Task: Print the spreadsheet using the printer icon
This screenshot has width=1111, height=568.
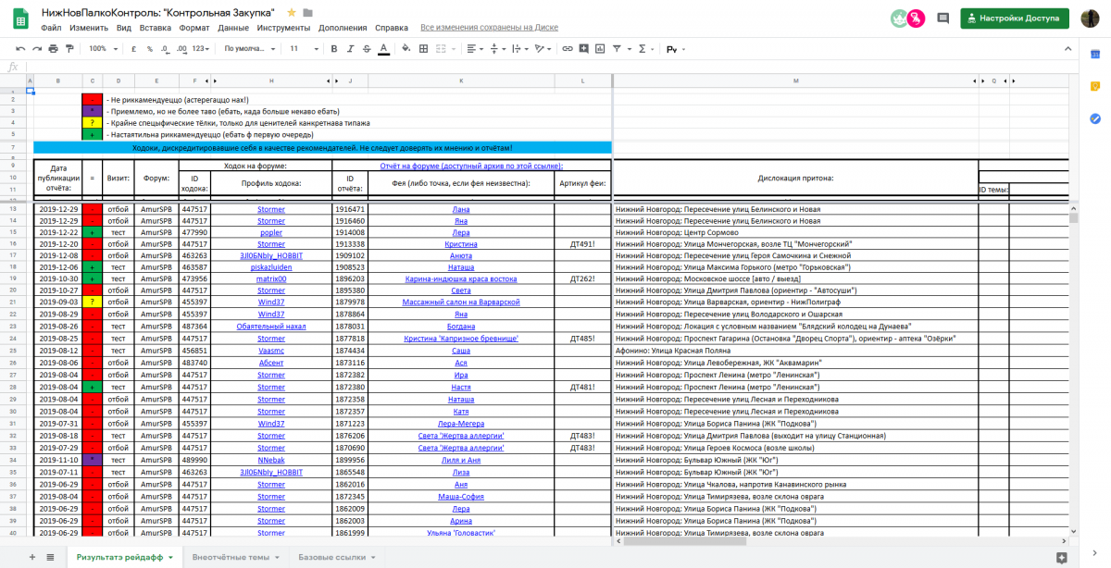Action: click(x=53, y=48)
